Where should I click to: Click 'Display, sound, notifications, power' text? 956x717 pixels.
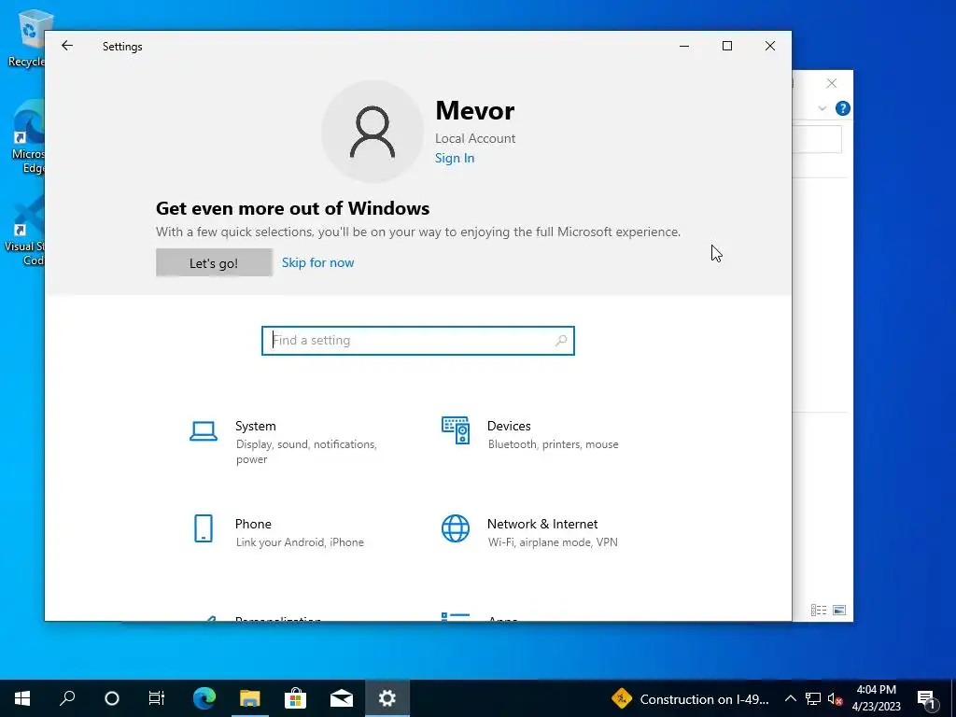click(306, 452)
